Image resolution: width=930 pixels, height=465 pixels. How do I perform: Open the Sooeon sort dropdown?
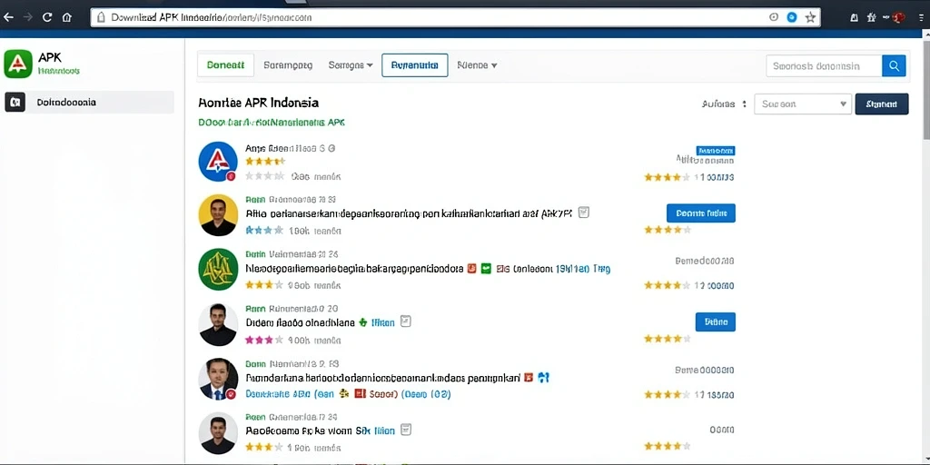pos(803,104)
